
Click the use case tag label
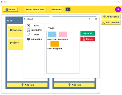coord(52,39)
